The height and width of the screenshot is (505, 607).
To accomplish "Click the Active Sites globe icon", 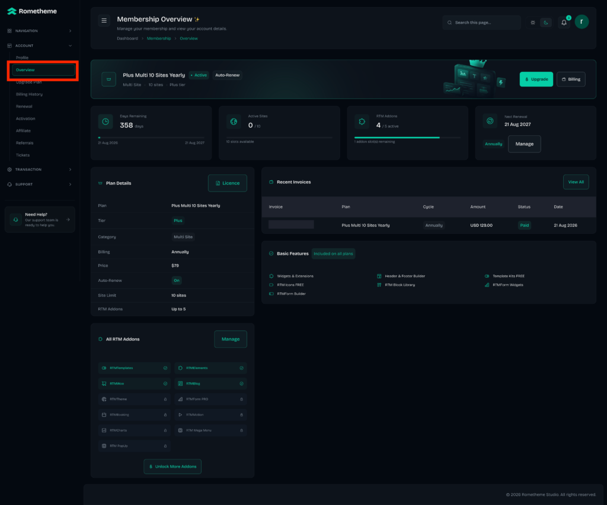I will 234,122.
